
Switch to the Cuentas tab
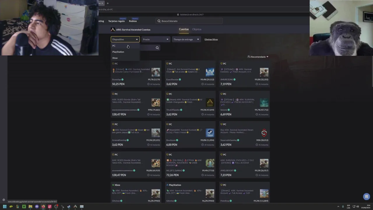[x=184, y=29]
